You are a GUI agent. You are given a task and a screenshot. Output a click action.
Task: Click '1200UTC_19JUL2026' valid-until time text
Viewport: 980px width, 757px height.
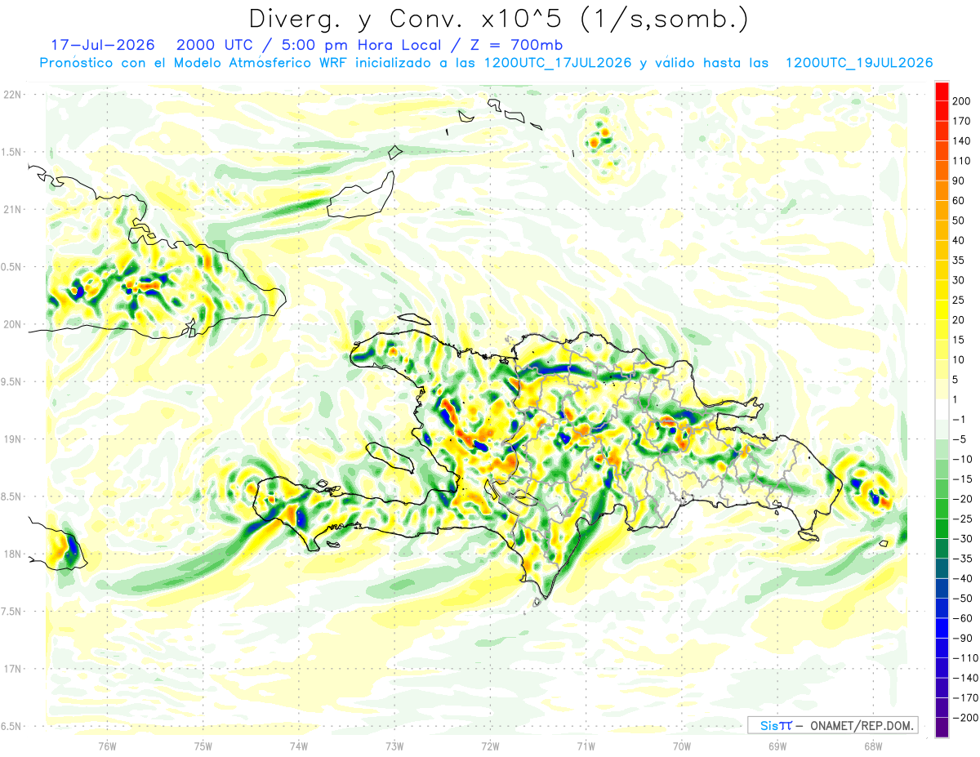pyautogui.click(x=858, y=63)
